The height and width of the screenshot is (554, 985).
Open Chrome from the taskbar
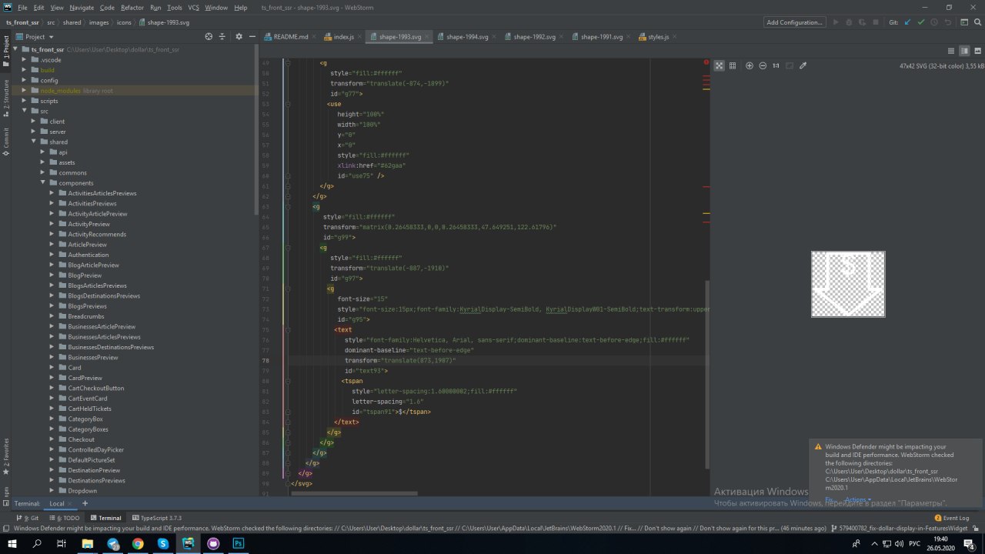[139, 543]
